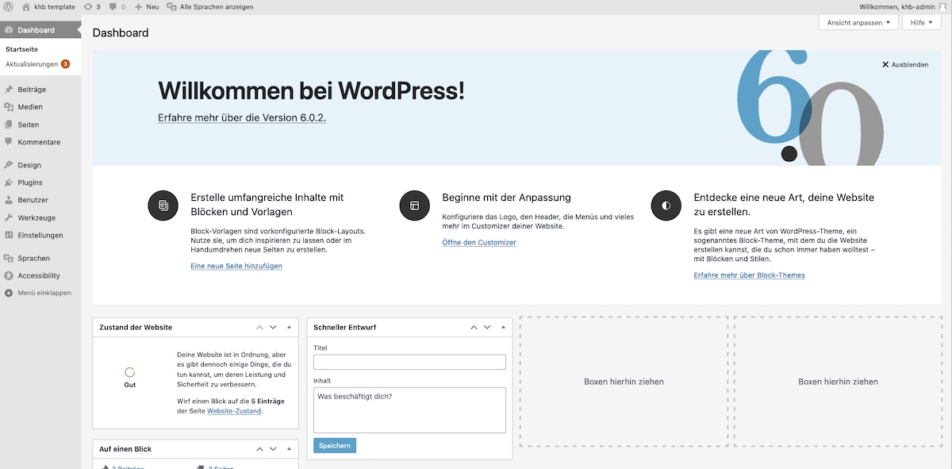Move Schneller Entwurf box down
Viewport: 952px width, 469px height.
tap(487, 327)
